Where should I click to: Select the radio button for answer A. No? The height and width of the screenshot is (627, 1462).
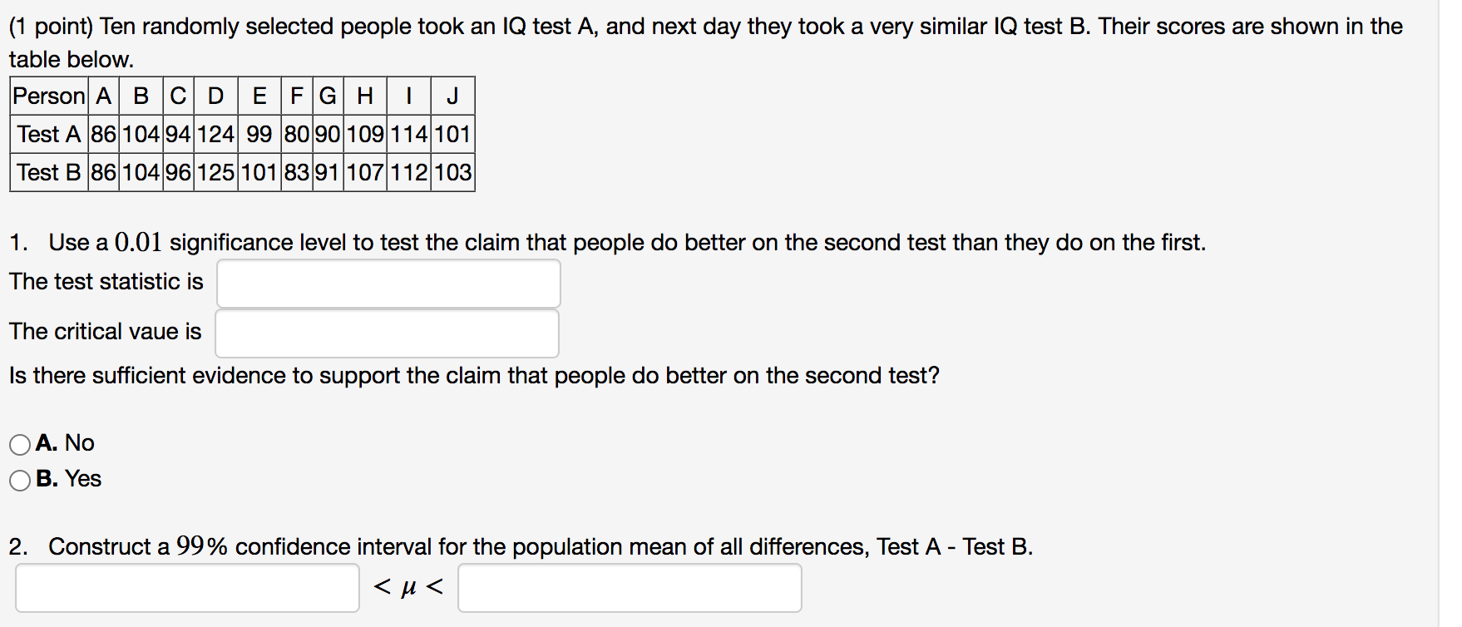click(20, 444)
